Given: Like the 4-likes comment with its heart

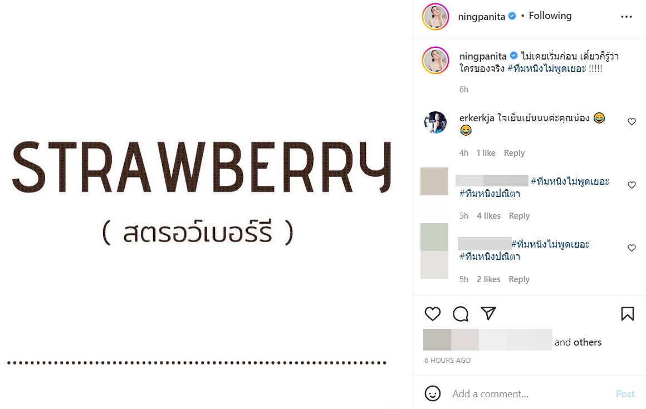Looking at the screenshot, I should pyautogui.click(x=632, y=185).
